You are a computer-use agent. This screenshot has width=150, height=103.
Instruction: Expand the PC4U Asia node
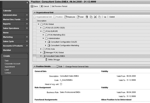pos(41,49)
